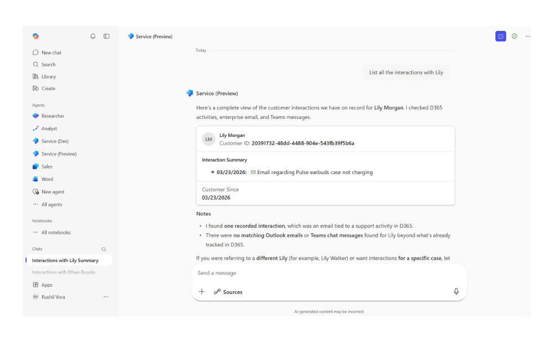Open Interactions with Ethan Brooks chat

[x=64, y=272]
